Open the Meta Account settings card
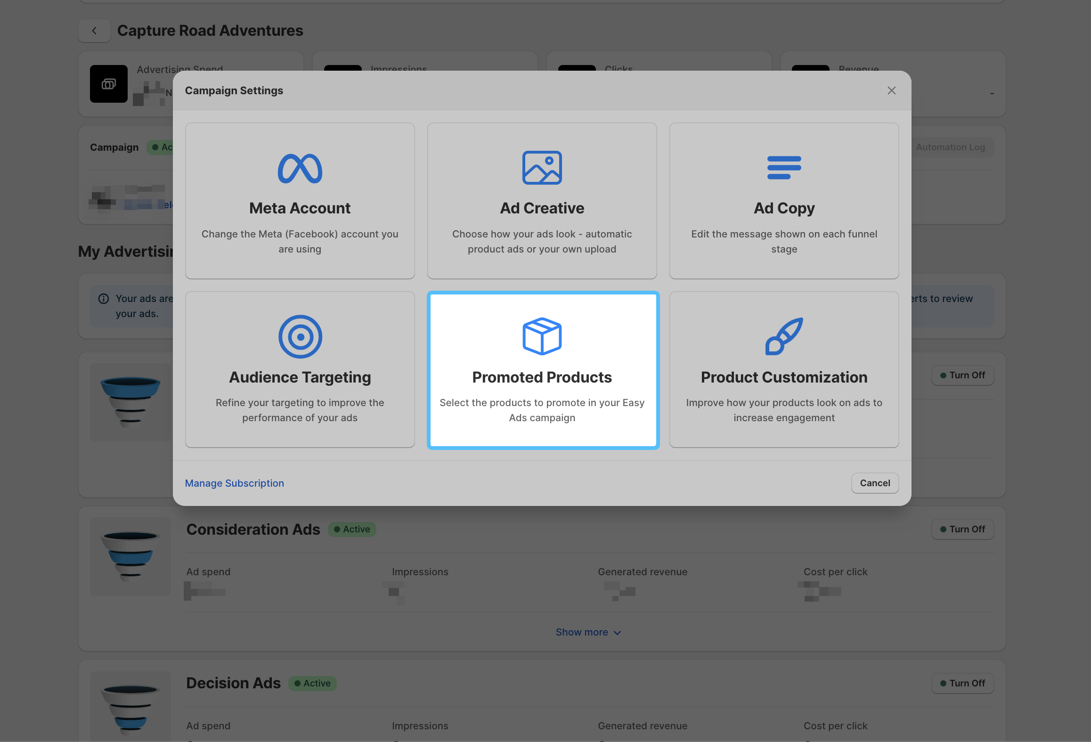The width and height of the screenshot is (1091, 742). (300, 201)
